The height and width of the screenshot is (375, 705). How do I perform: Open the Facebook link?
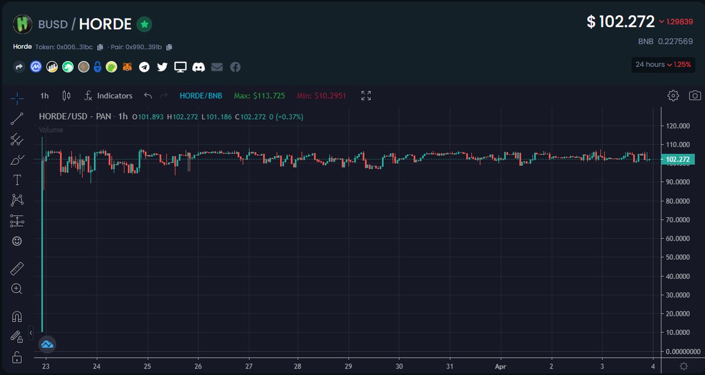[235, 67]
